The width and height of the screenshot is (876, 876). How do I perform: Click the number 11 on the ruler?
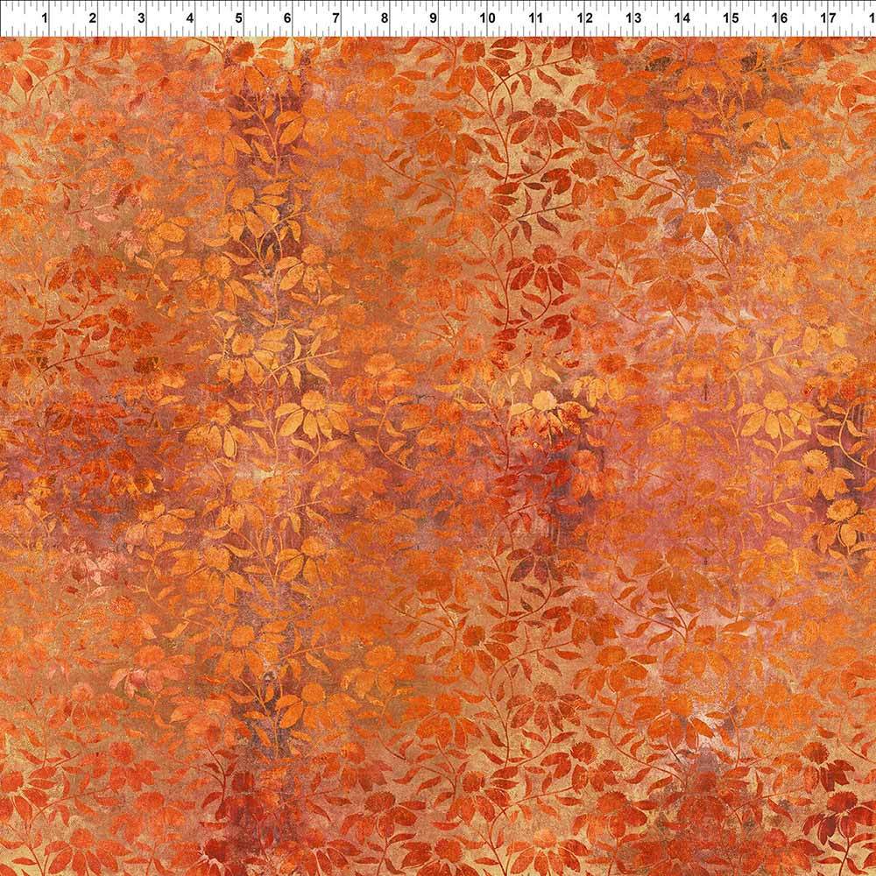(536, 17)
